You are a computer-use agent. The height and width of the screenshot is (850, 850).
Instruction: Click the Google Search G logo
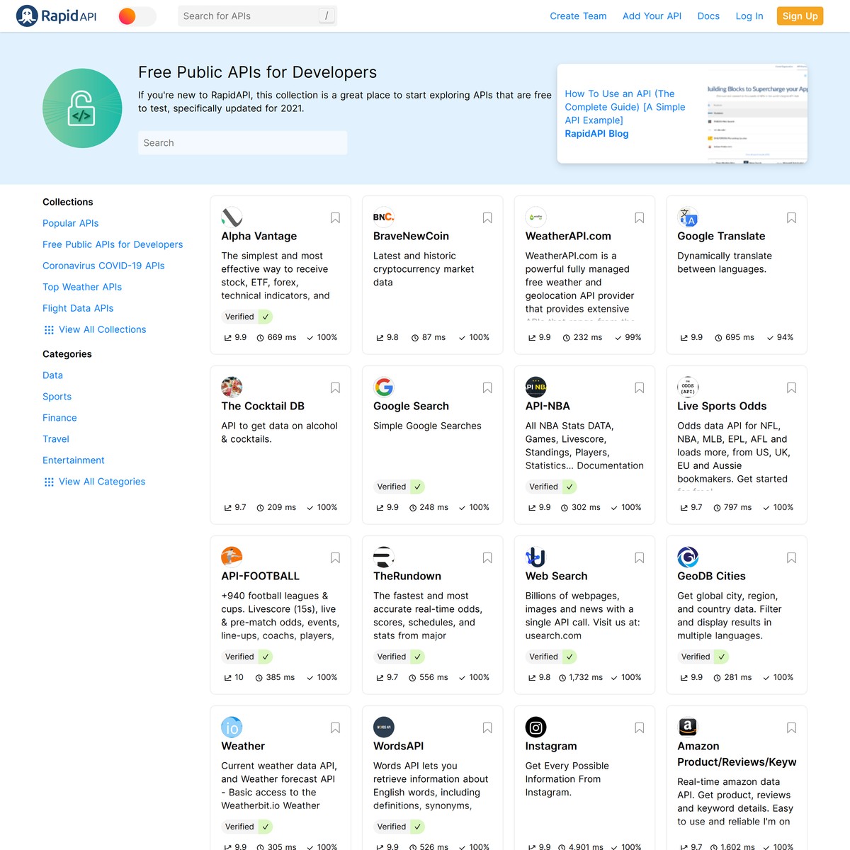click(x=384, y=387)
